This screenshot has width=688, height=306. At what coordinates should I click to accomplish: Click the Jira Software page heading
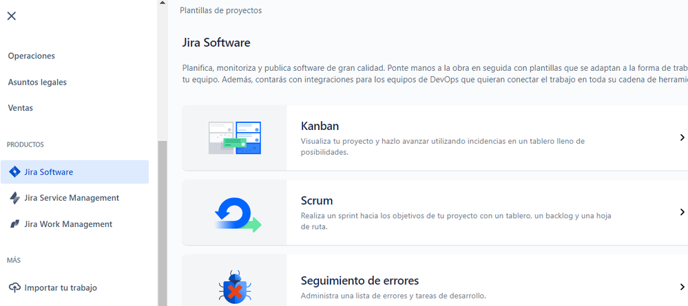coord(216,43)
